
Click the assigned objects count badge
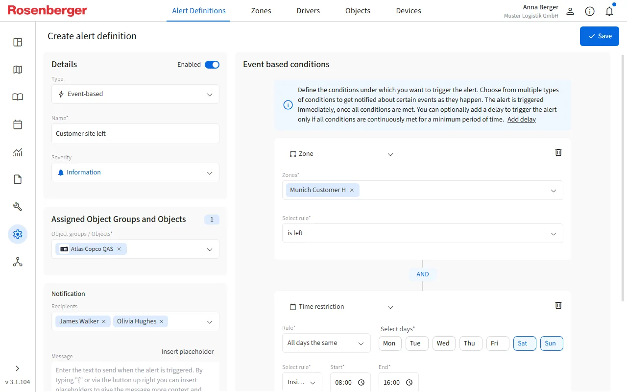click(x=212, y=220)
